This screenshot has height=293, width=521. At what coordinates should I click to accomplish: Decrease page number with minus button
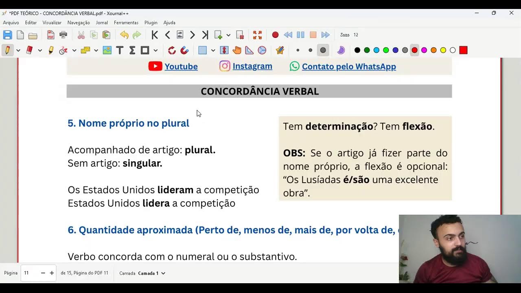[x=43, y=273]
